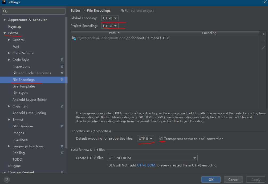Expand the Color Scheme node

click(x=9, y=53)
